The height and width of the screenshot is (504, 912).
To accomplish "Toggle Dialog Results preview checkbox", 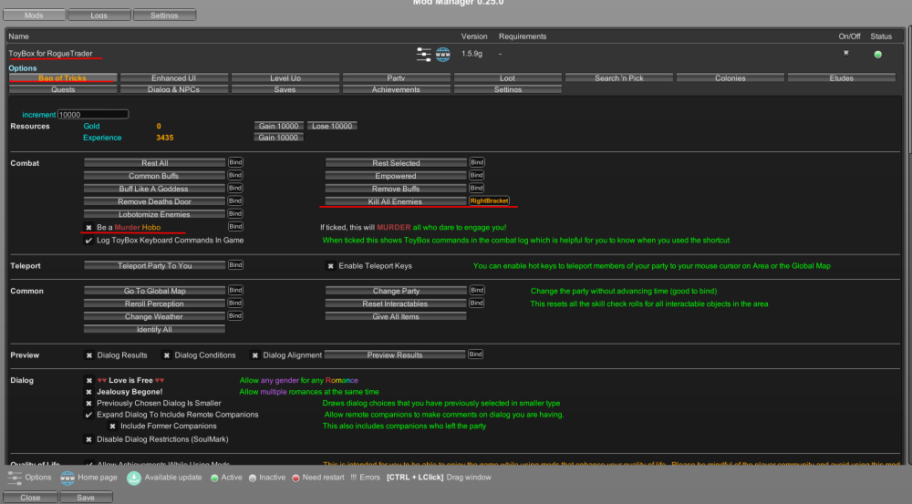I will point(89,355).
